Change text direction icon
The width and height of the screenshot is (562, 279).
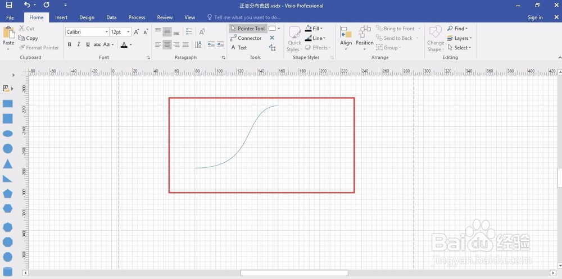point(198,44)
